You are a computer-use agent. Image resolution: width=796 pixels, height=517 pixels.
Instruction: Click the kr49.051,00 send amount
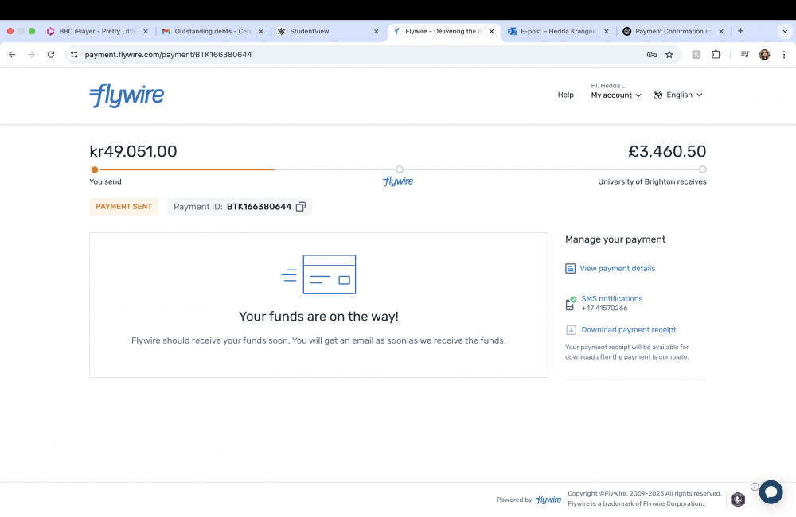point(133,151)
